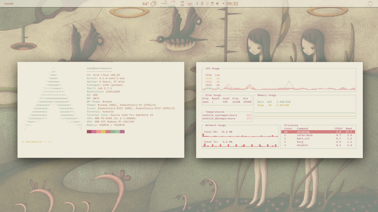
Task: Click the power button icon in panel
Action: [x=370, y=4]
